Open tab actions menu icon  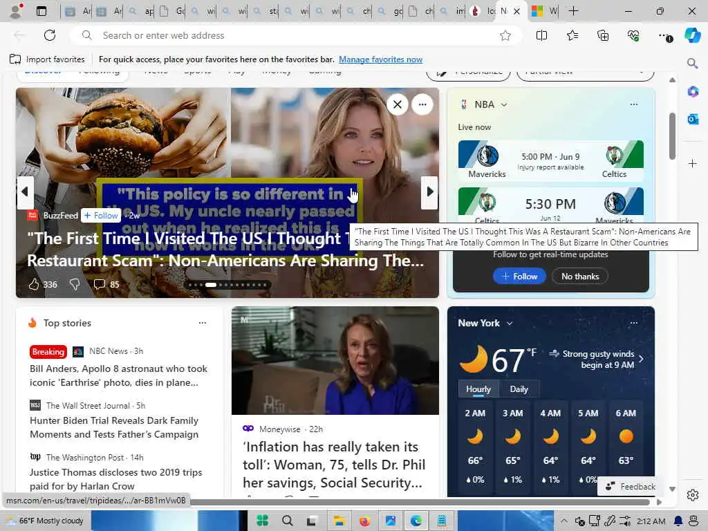(41, 11)
